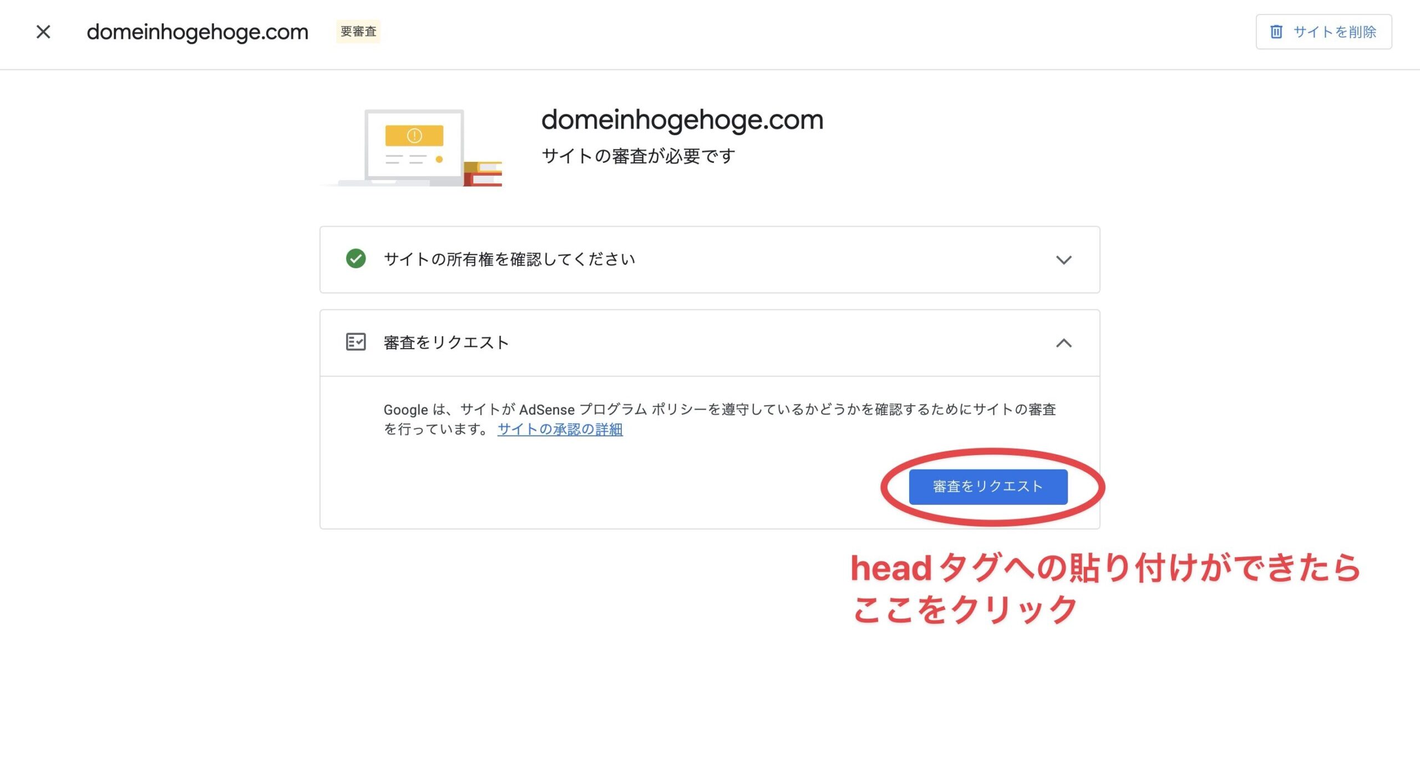This screenshot has width=1420, height=766.
Task: Click the サイトの審査が必要です subtitle text
Action: click(638, 156)
